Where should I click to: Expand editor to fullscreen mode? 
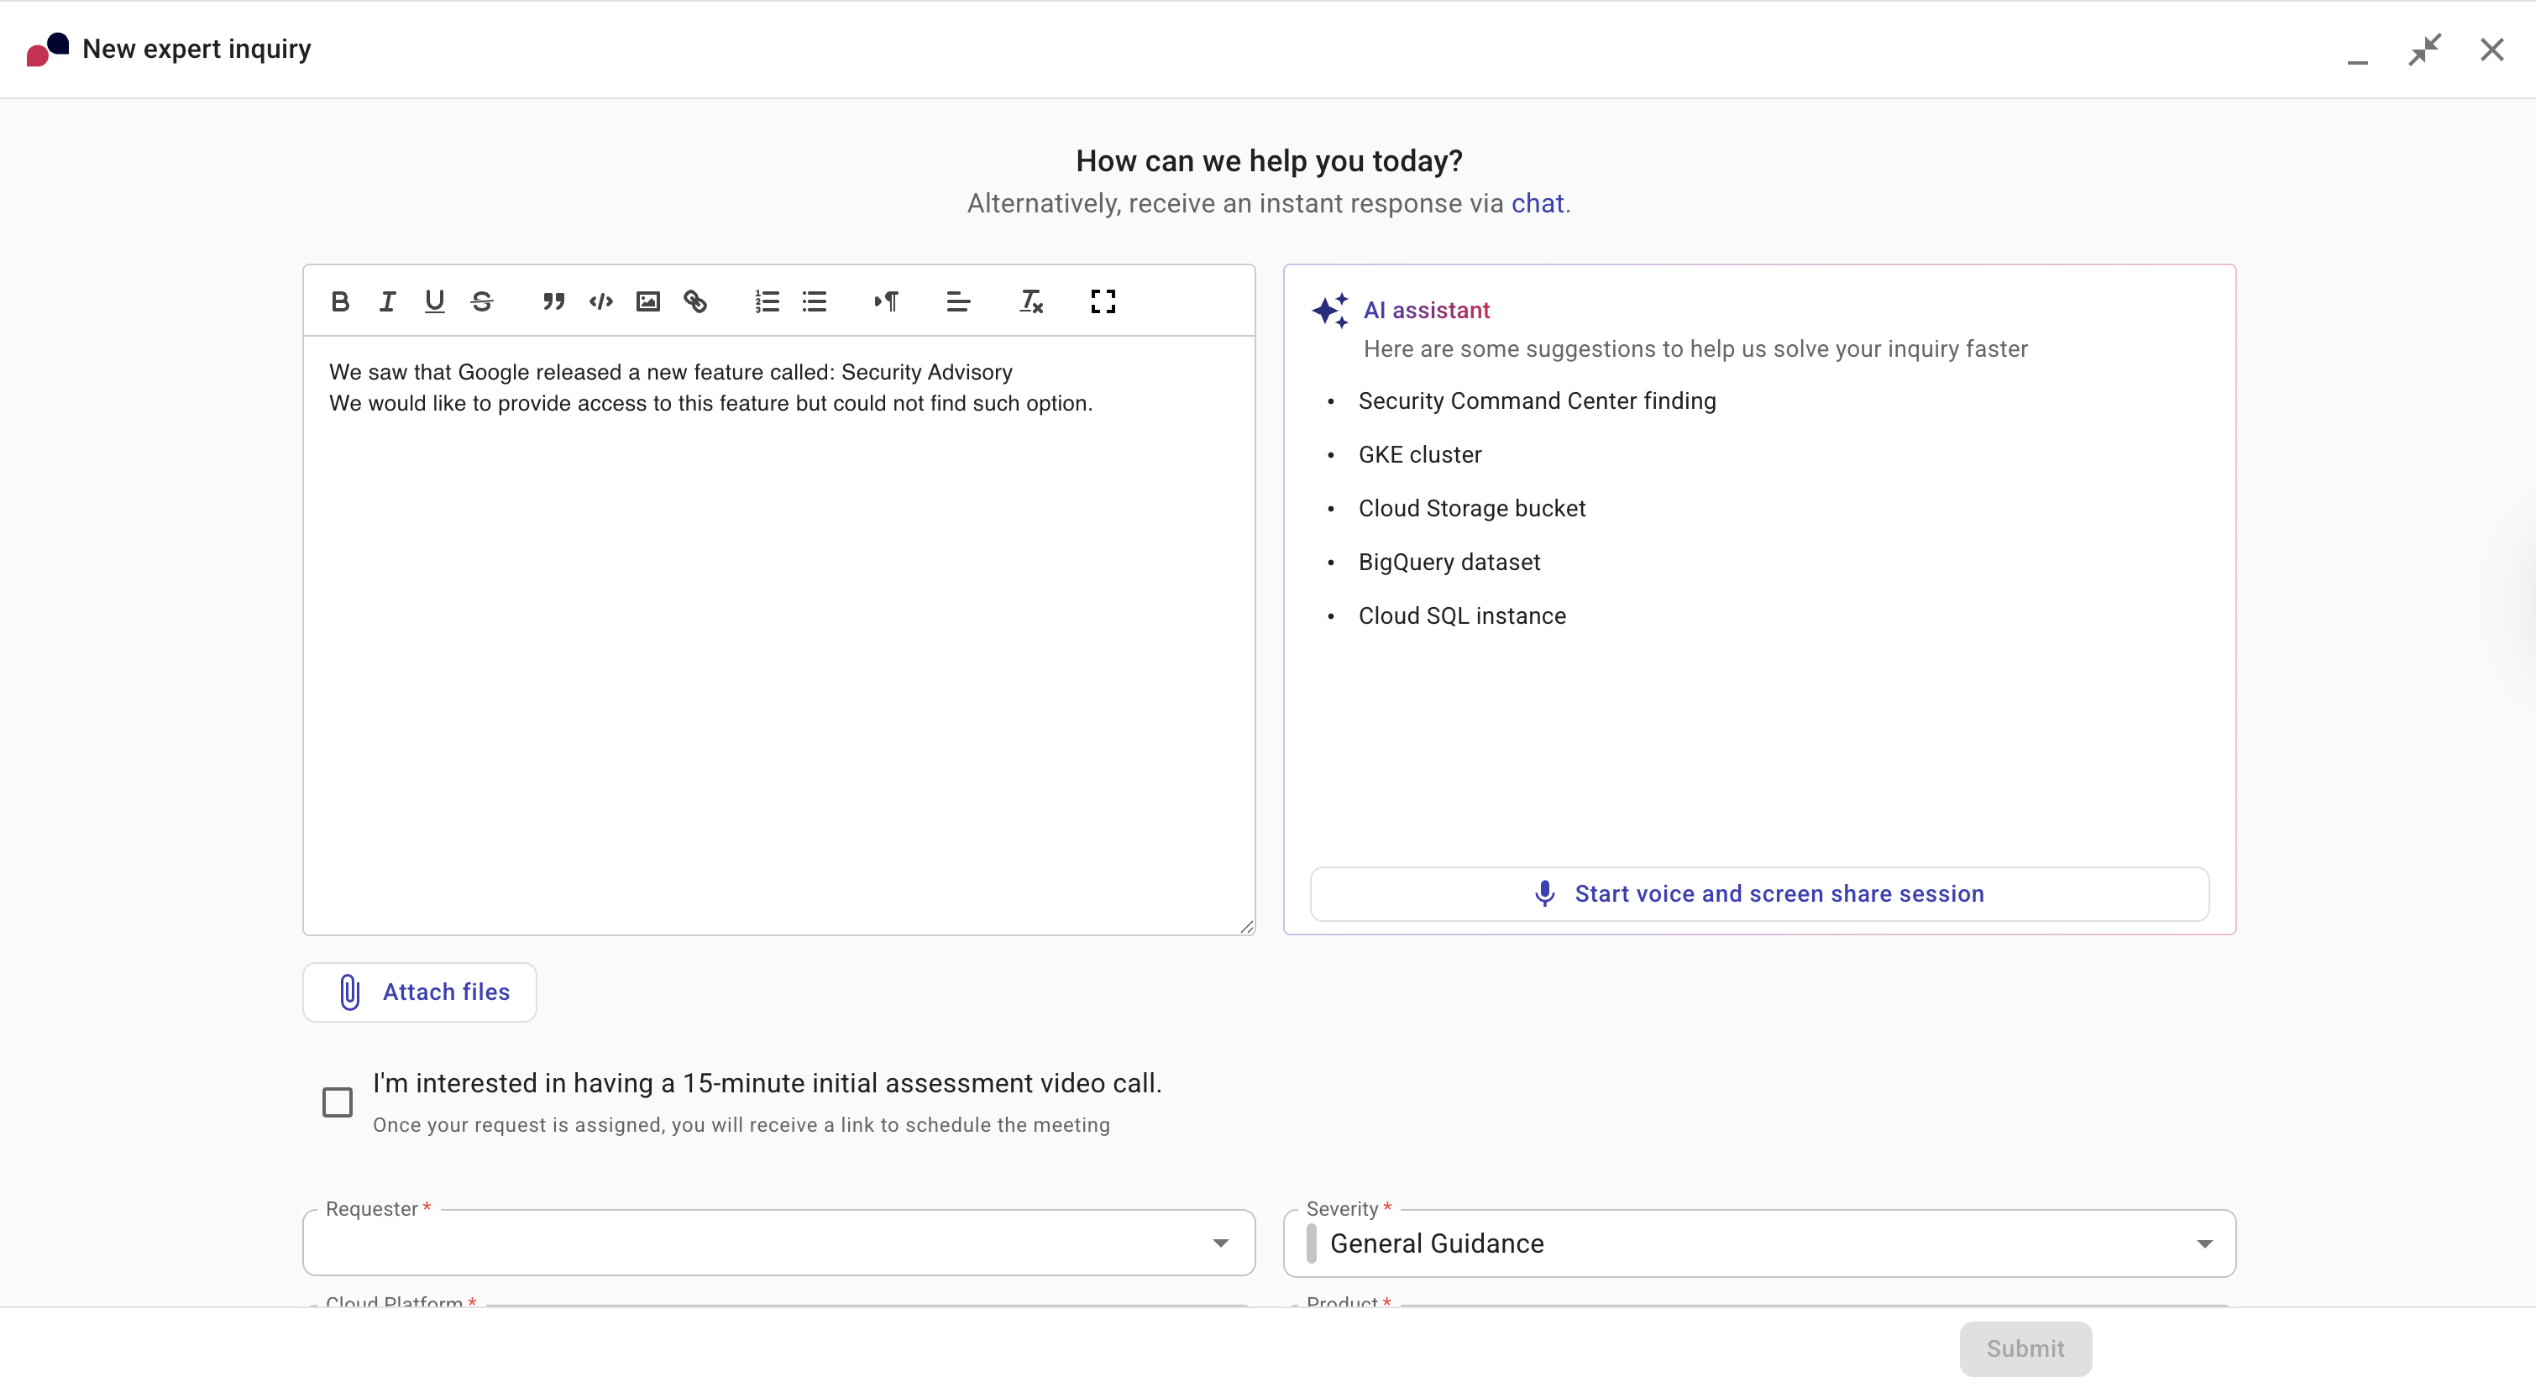coord(1102,301)
